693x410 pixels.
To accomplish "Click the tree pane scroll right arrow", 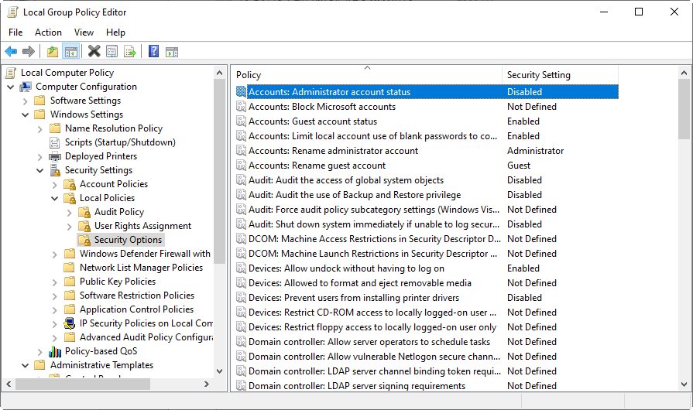I will (207, 384).
